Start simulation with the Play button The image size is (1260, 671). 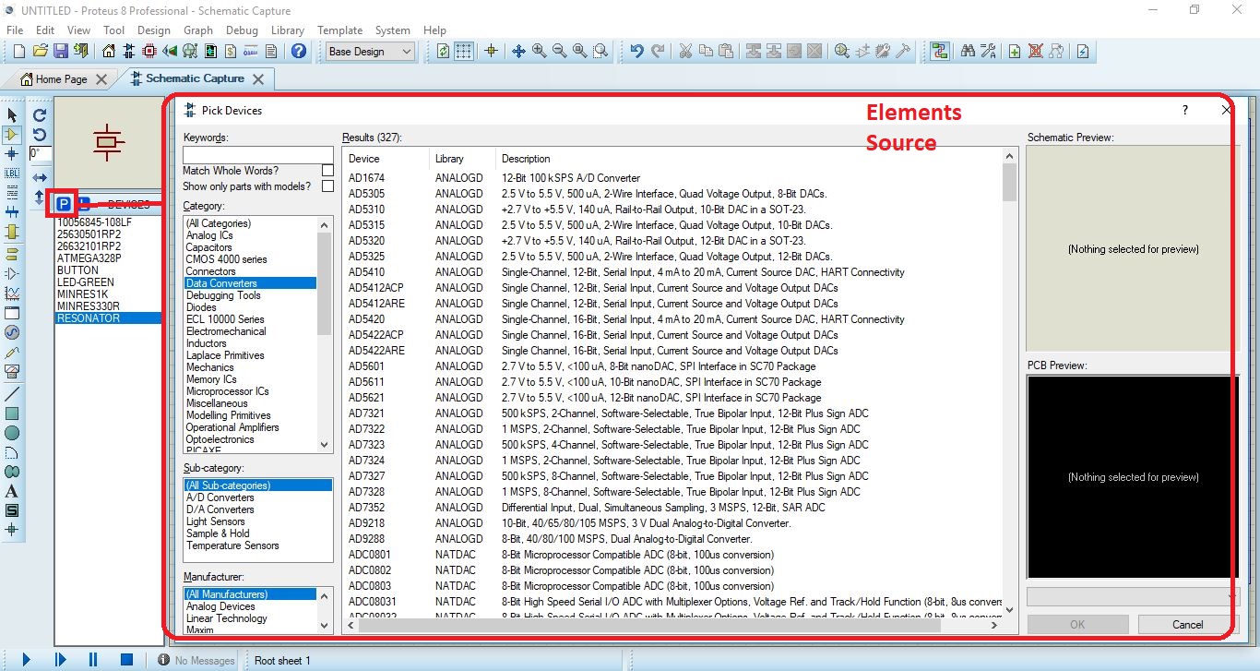(27, 660)
